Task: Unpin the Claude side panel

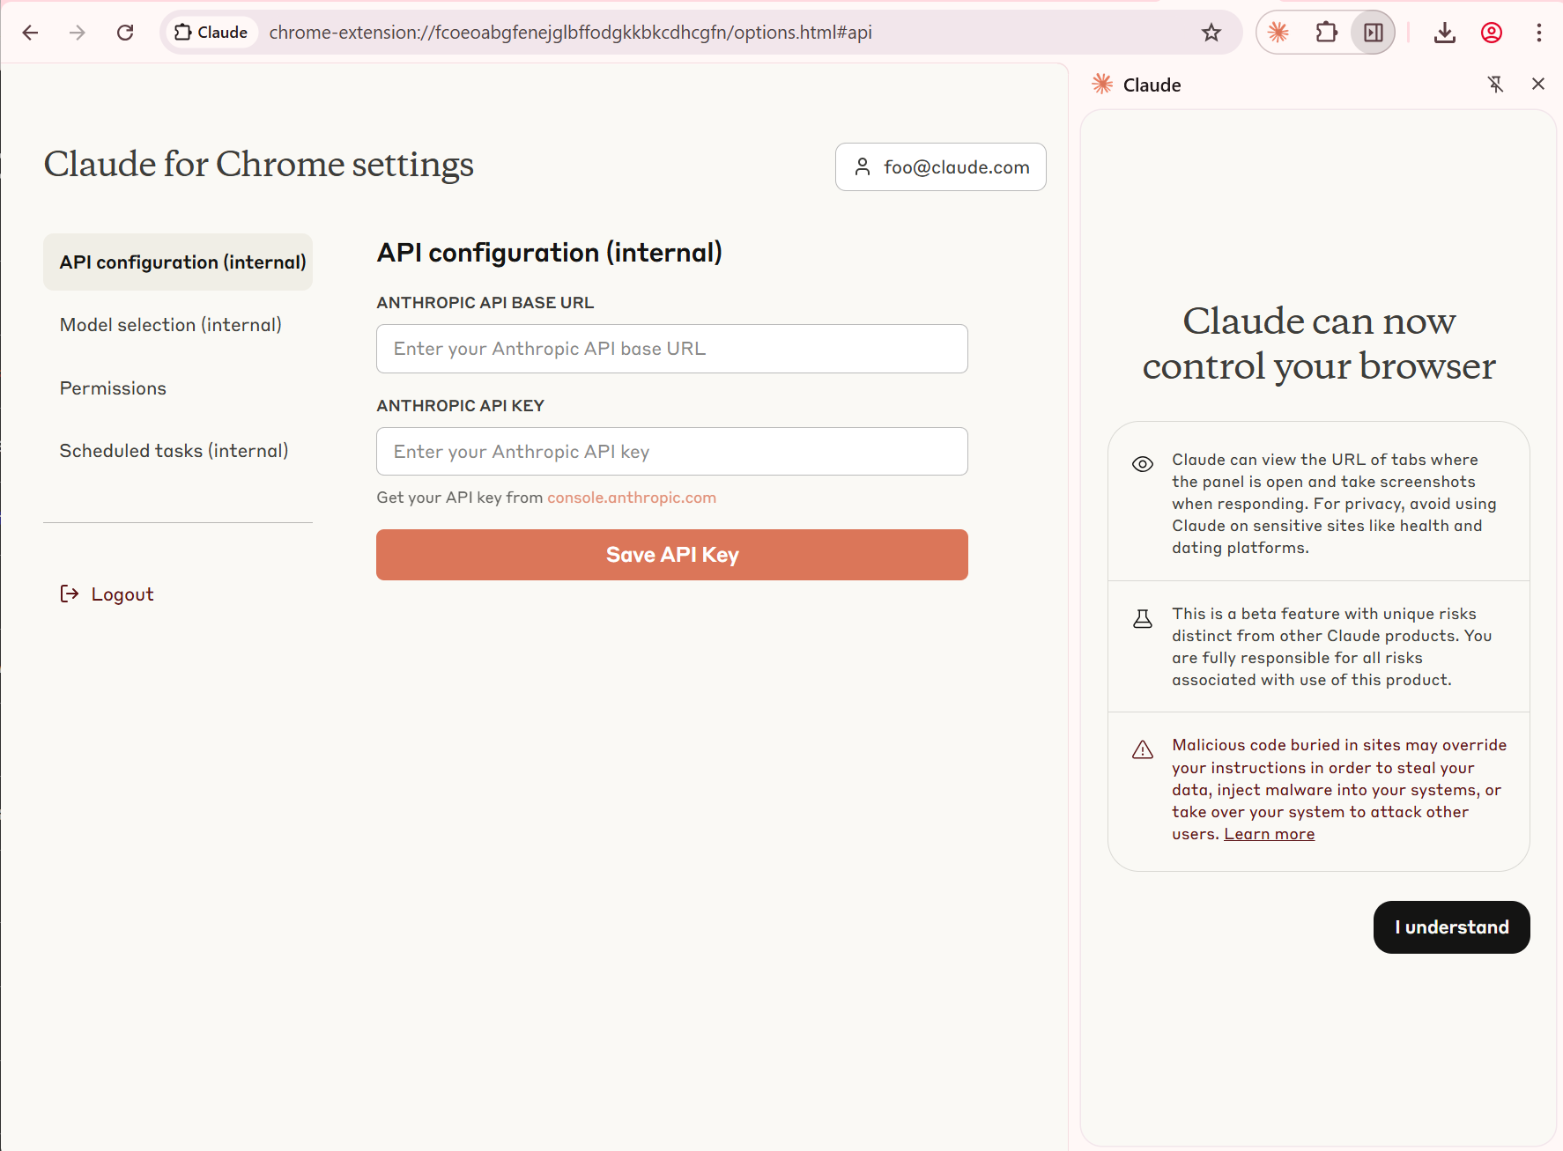Action: (1495, 85)
